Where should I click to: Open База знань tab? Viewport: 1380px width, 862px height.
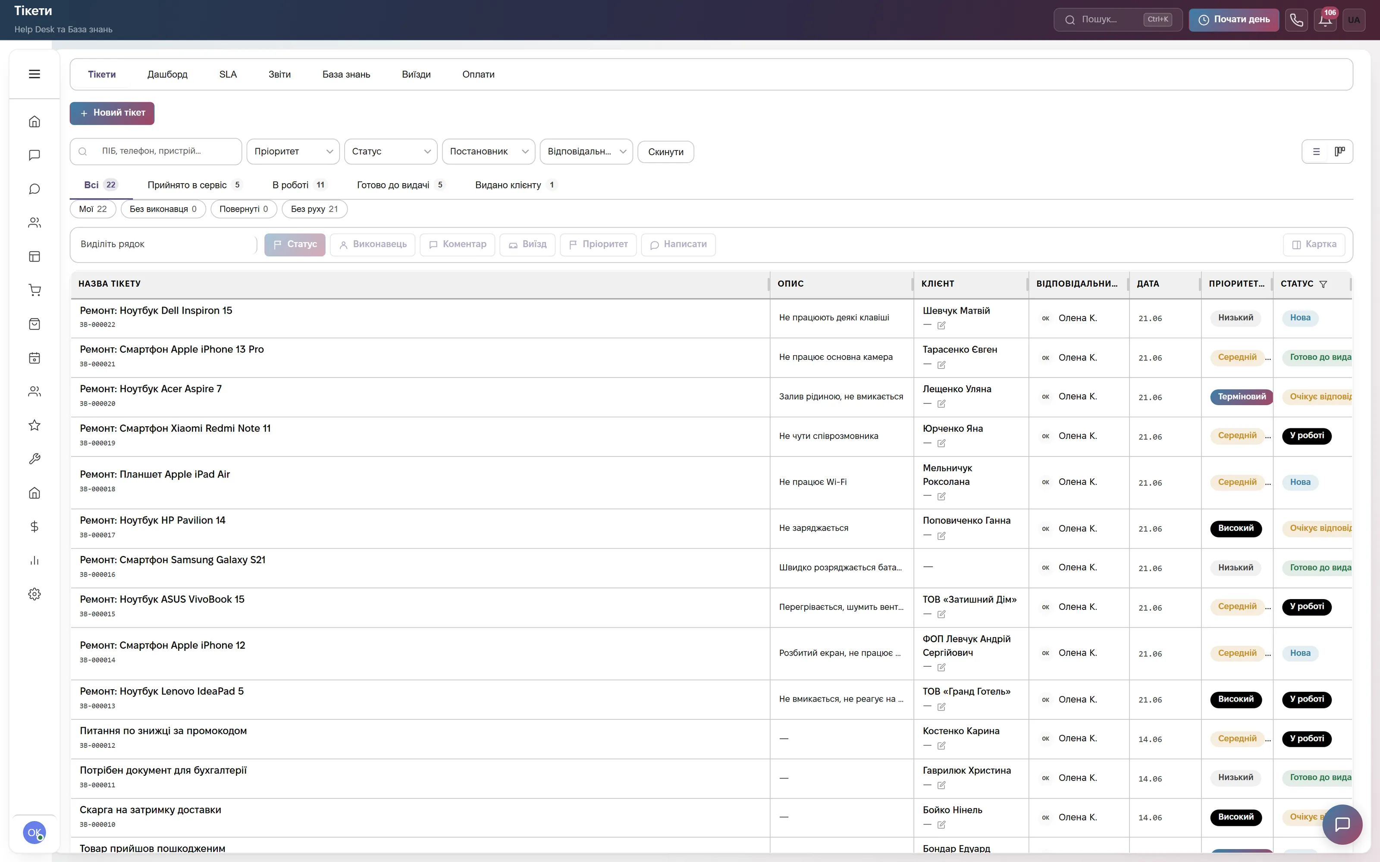(x=346, y=75)
